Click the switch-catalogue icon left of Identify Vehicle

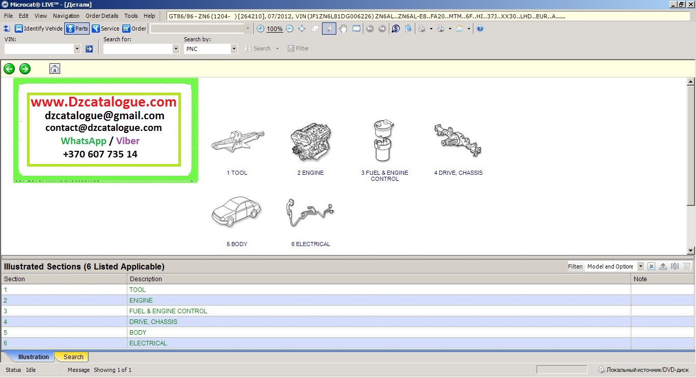pyautogui.click(x=7, y=29)
